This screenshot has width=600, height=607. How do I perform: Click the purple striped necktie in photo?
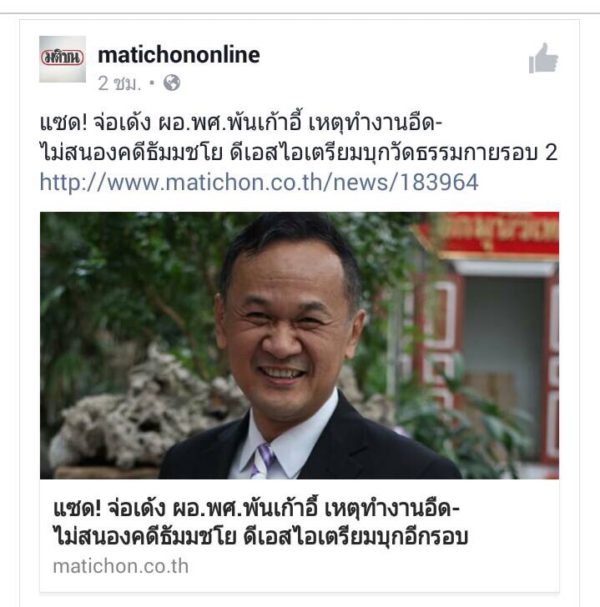click(262, 461)
